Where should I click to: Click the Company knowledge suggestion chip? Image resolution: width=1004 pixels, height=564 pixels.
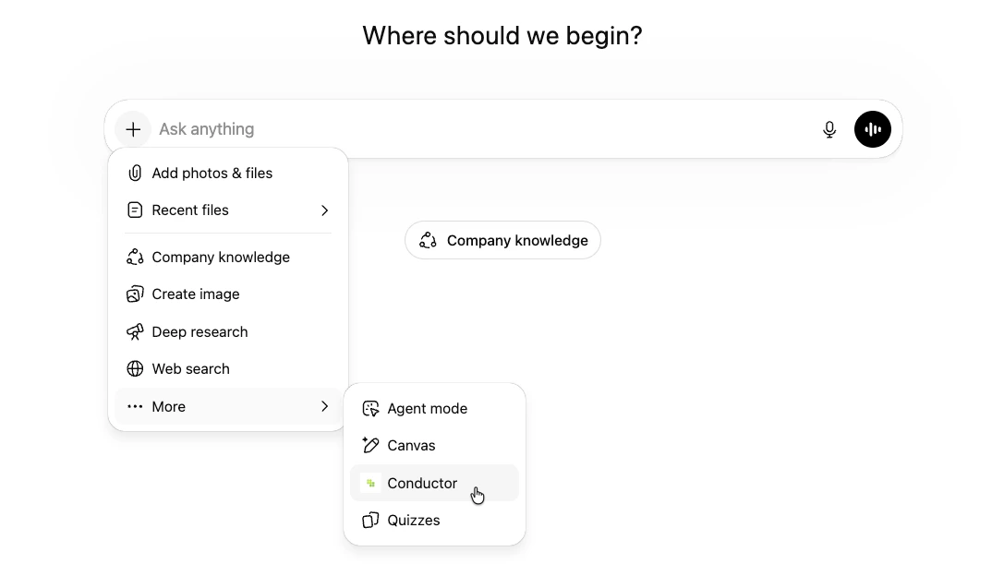[502, 240]
